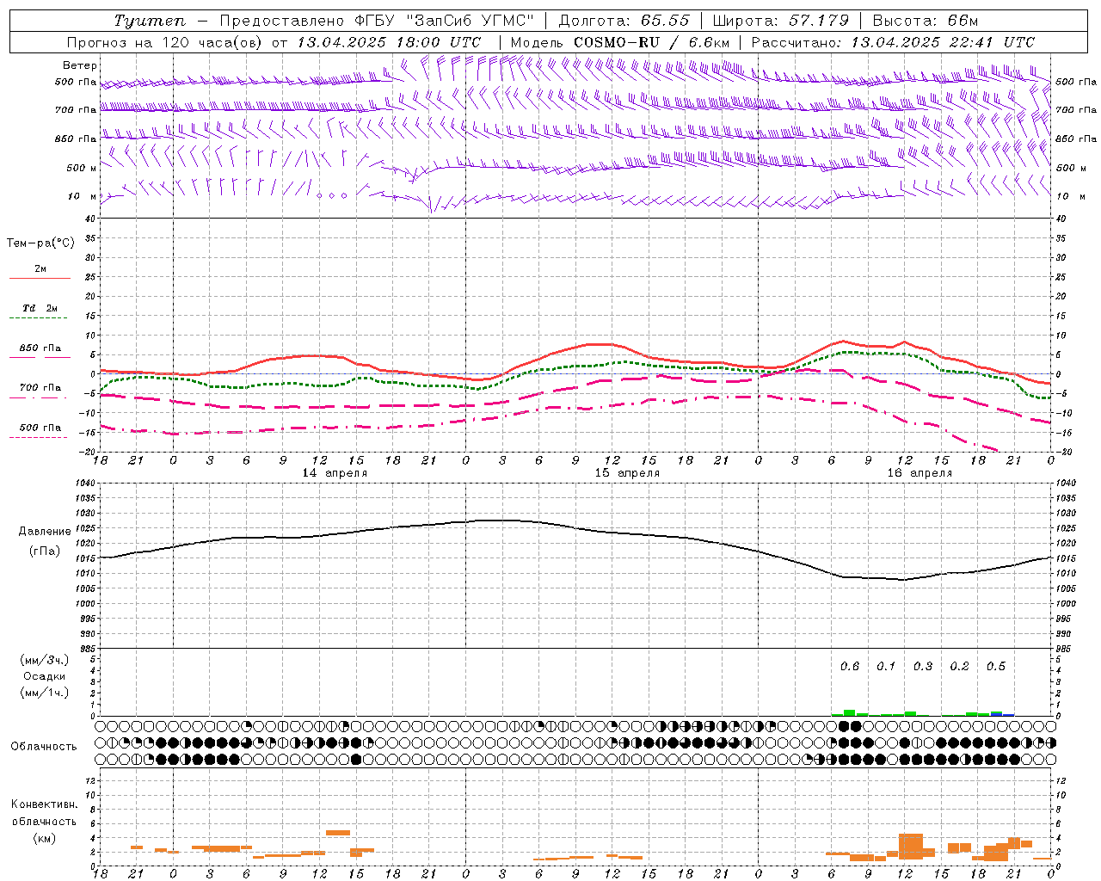The width and height of the screenshot is (1101, 881).
Task: Click the 'Рассчитано: 13.04.2025 22:41 UTC' timestamp
Action: (x=893, y=42)
